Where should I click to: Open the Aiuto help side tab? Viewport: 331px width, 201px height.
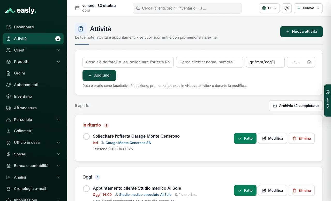328,100
